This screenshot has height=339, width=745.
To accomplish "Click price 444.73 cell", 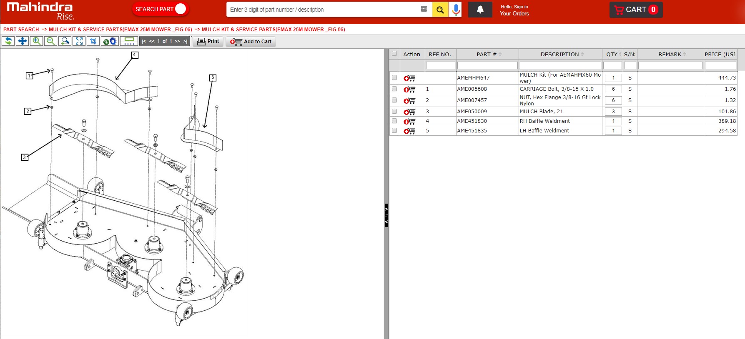I will (x=720, y=78).
